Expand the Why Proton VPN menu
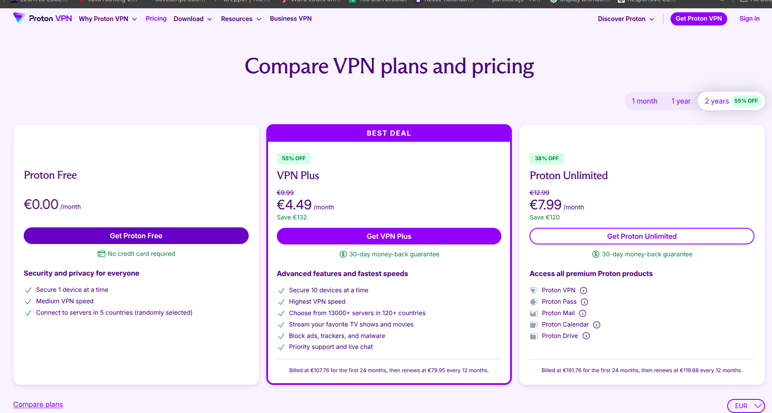The width and height of the screenshot is (772, 413). click(108, 19)
